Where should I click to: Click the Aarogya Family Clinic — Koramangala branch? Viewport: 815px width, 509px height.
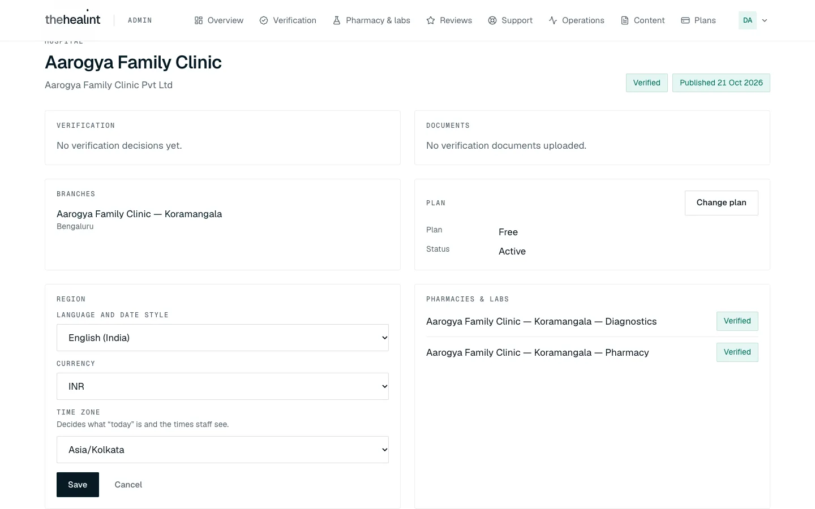pos(139,214)
